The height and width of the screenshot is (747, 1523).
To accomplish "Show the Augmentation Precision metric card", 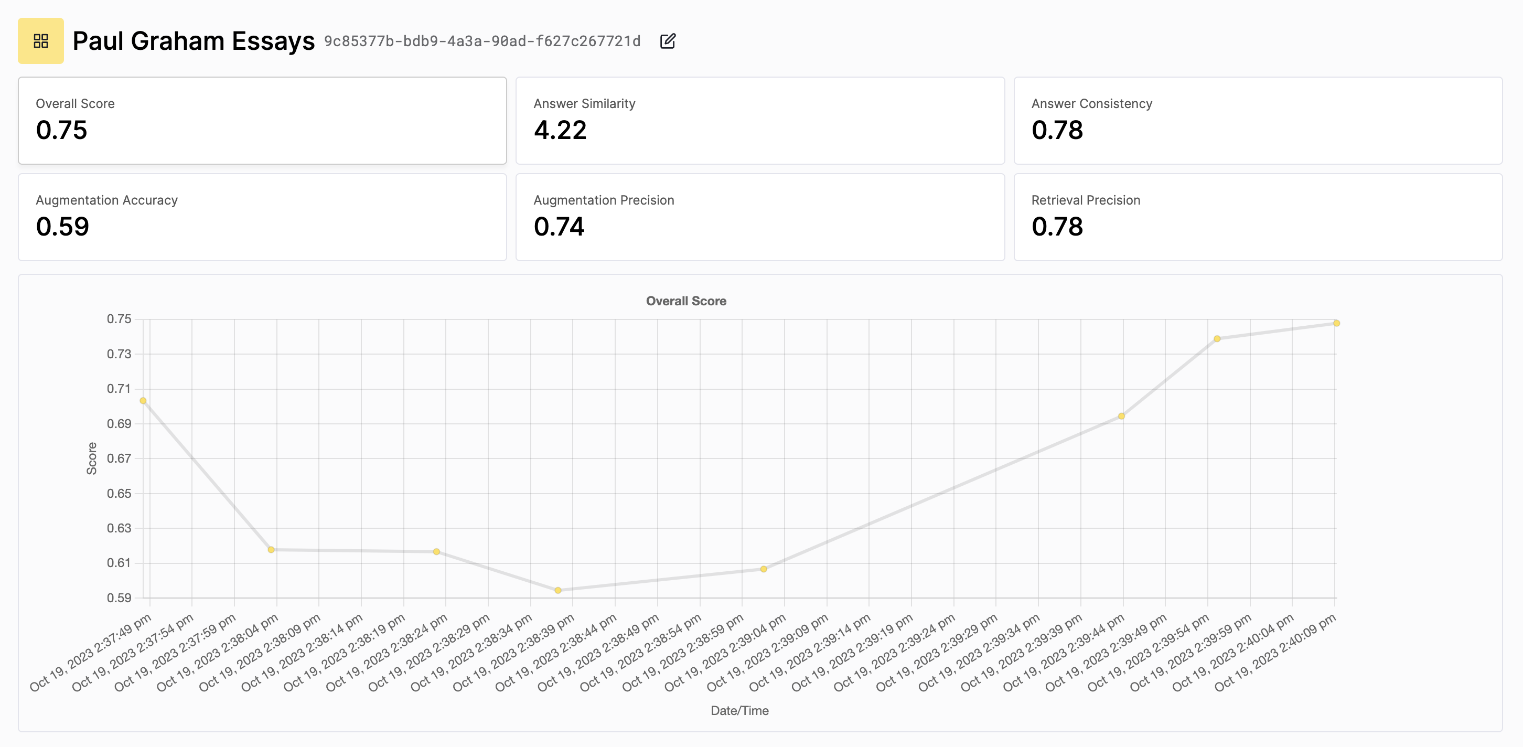I will coord(760,217).
